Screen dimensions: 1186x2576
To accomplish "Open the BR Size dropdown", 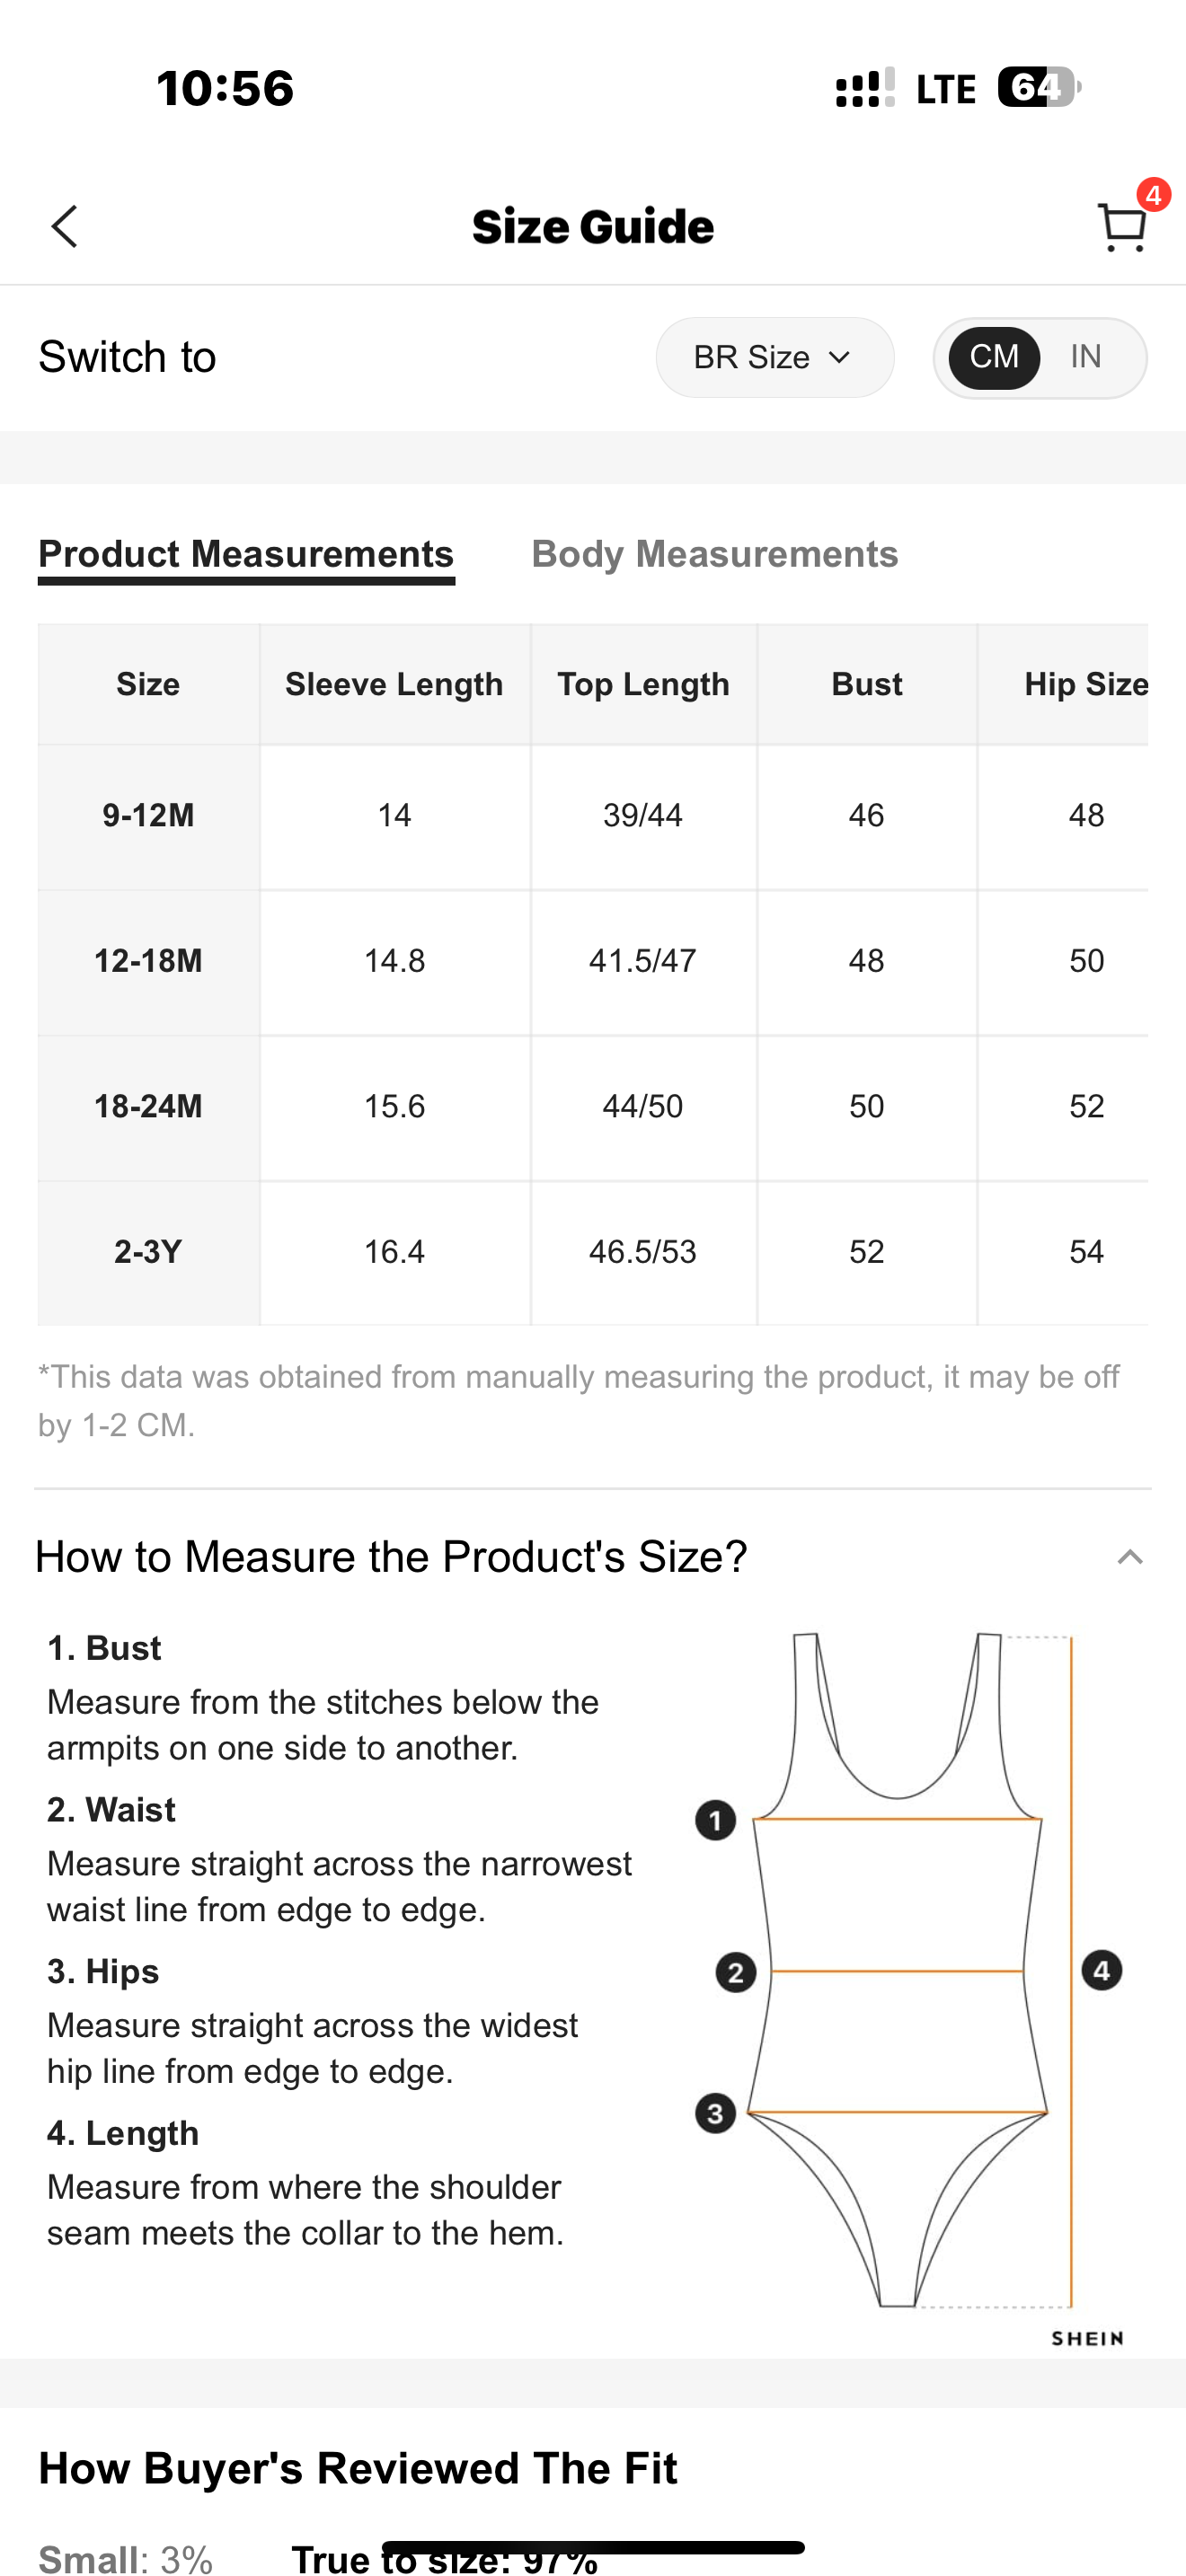I will click(774, 357).
